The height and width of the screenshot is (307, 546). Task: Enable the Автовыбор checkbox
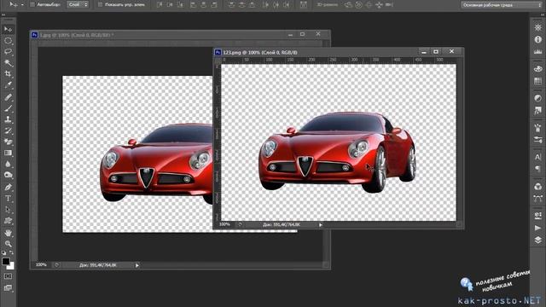[x=32, y=4]
